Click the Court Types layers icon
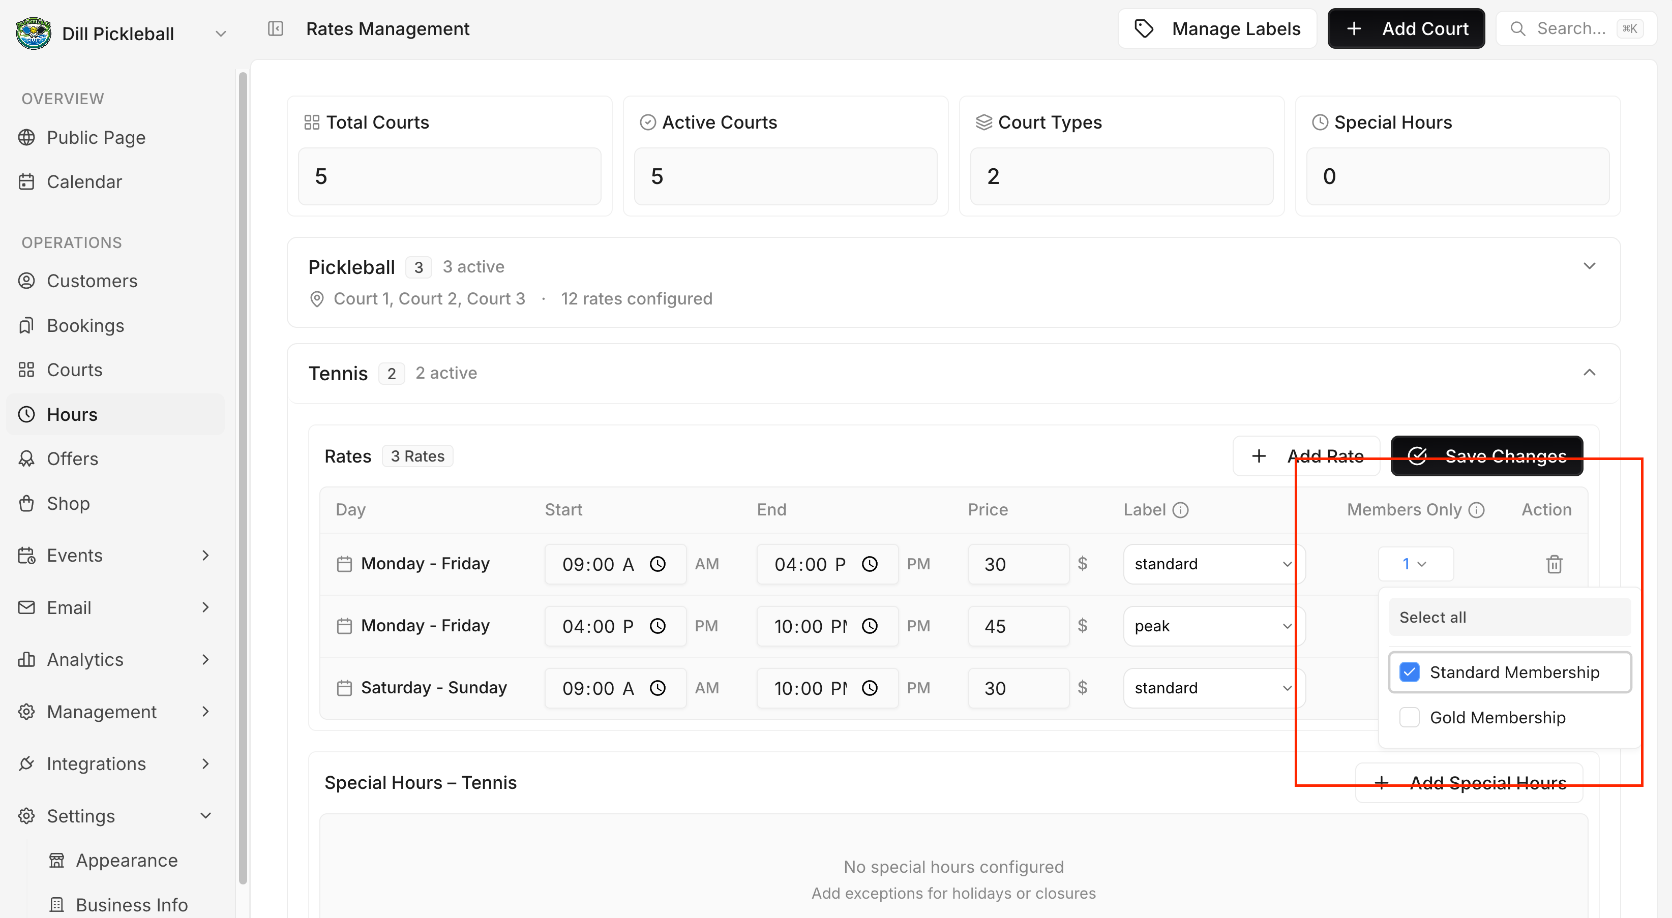The height and width of the screenshot is (918, 1672). tap(984, 123)
